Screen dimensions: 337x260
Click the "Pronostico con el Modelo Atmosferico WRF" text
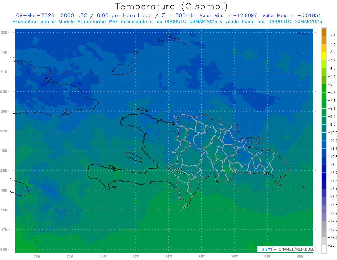click(66, 22)
